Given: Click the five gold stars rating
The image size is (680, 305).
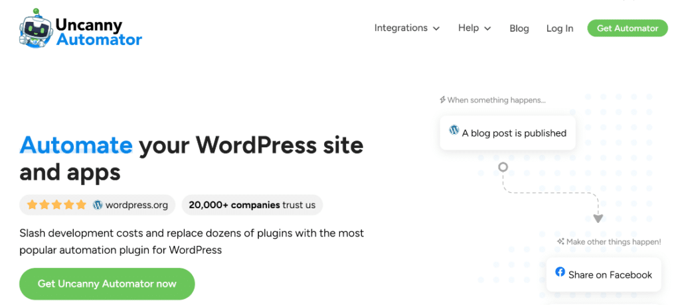Looking at the screenshot, I should (x=56, y=205).
